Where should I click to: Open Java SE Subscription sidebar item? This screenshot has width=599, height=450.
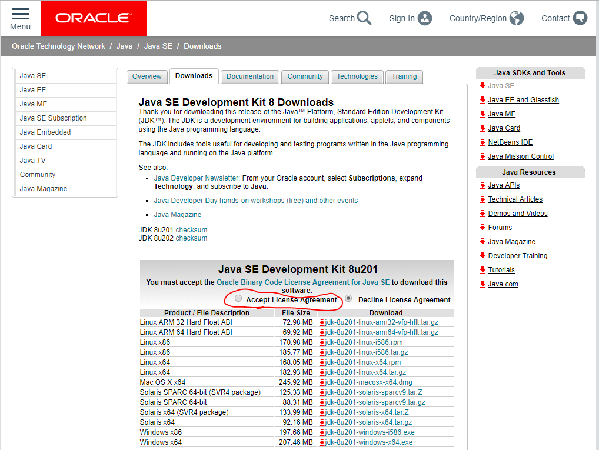click(65, 118)
